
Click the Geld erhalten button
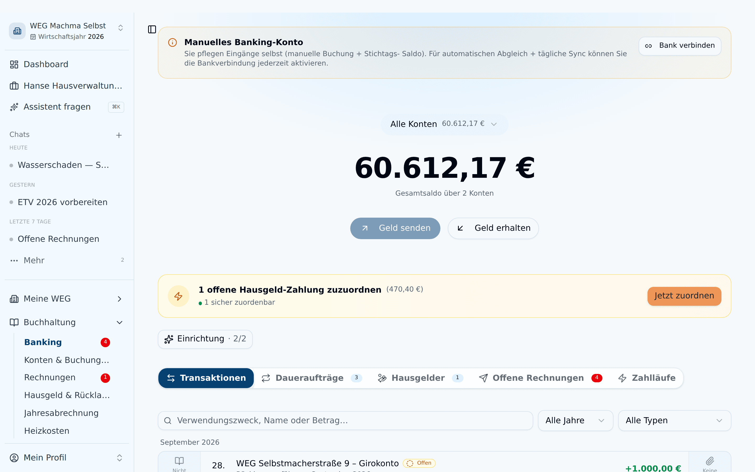pyautogui.click(x=493, y=228)
